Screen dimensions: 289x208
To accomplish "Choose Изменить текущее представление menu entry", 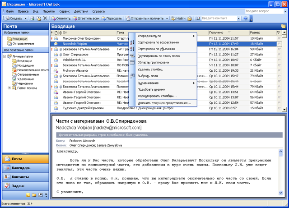I will tap(163, 103).
